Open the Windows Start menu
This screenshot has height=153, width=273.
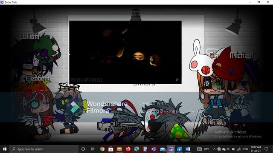5,149
